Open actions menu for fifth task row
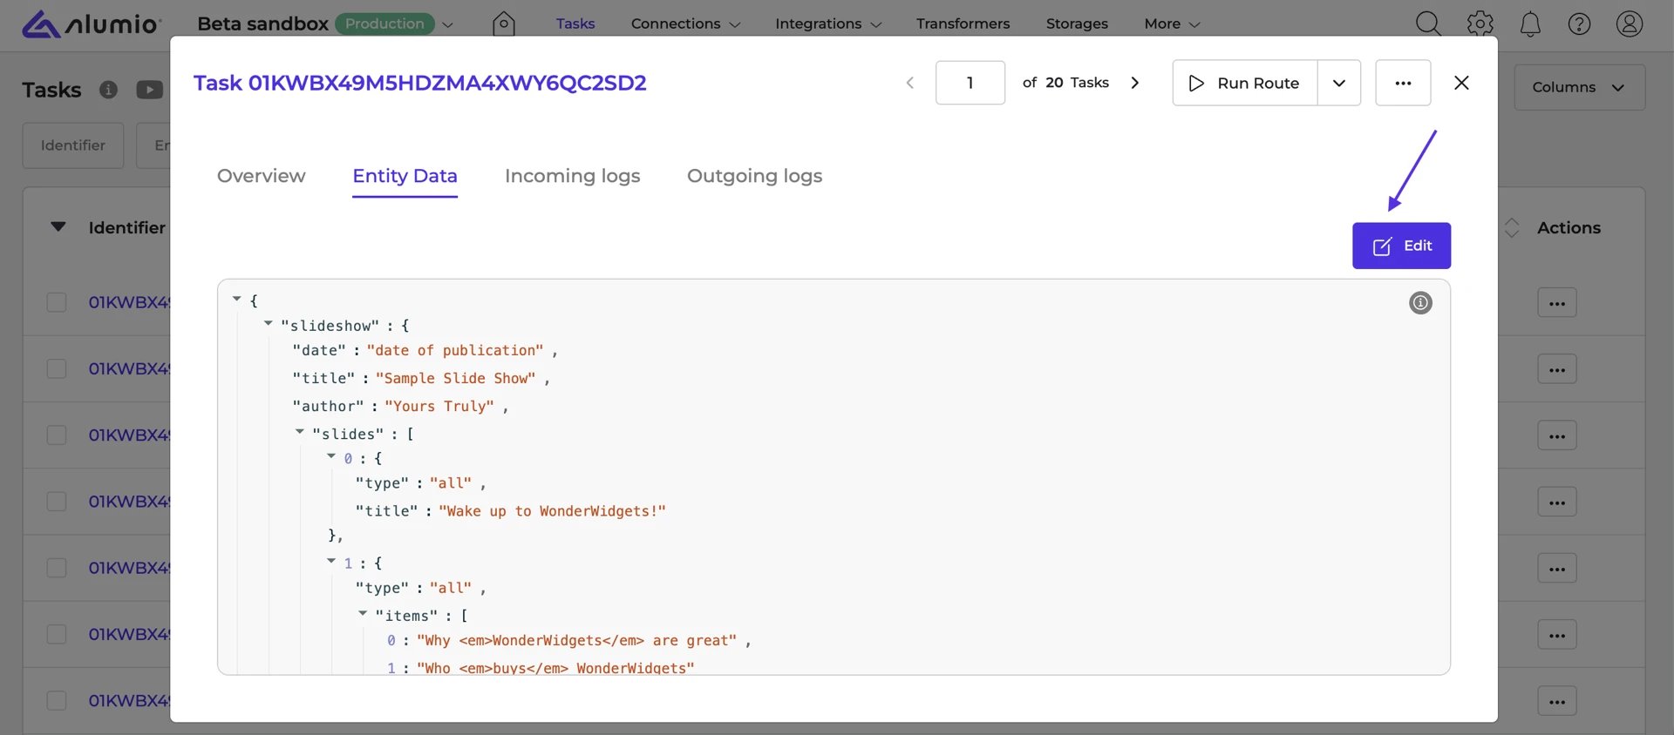1674x735 pixels. click(1557, 568)
